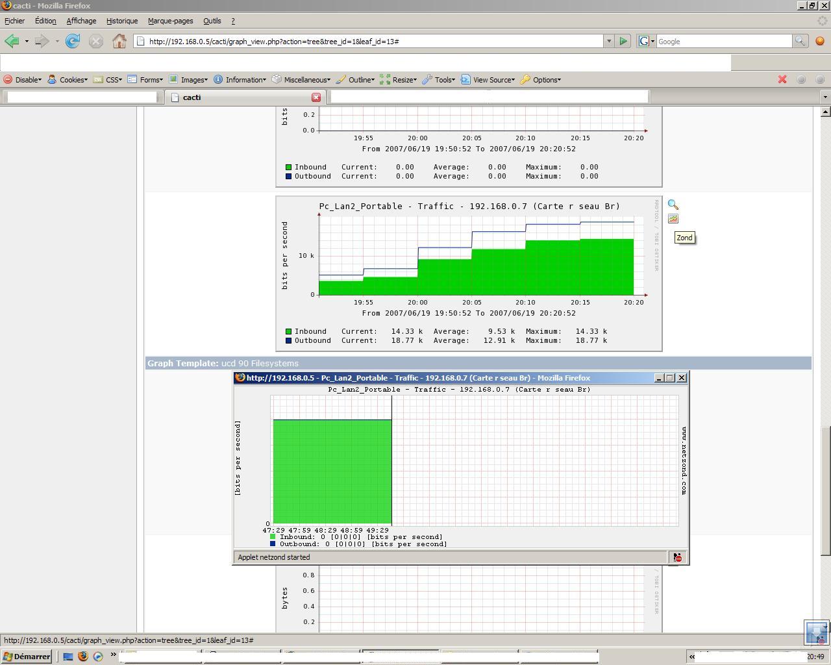Open the Affichage menu

[x=81, y=21]
